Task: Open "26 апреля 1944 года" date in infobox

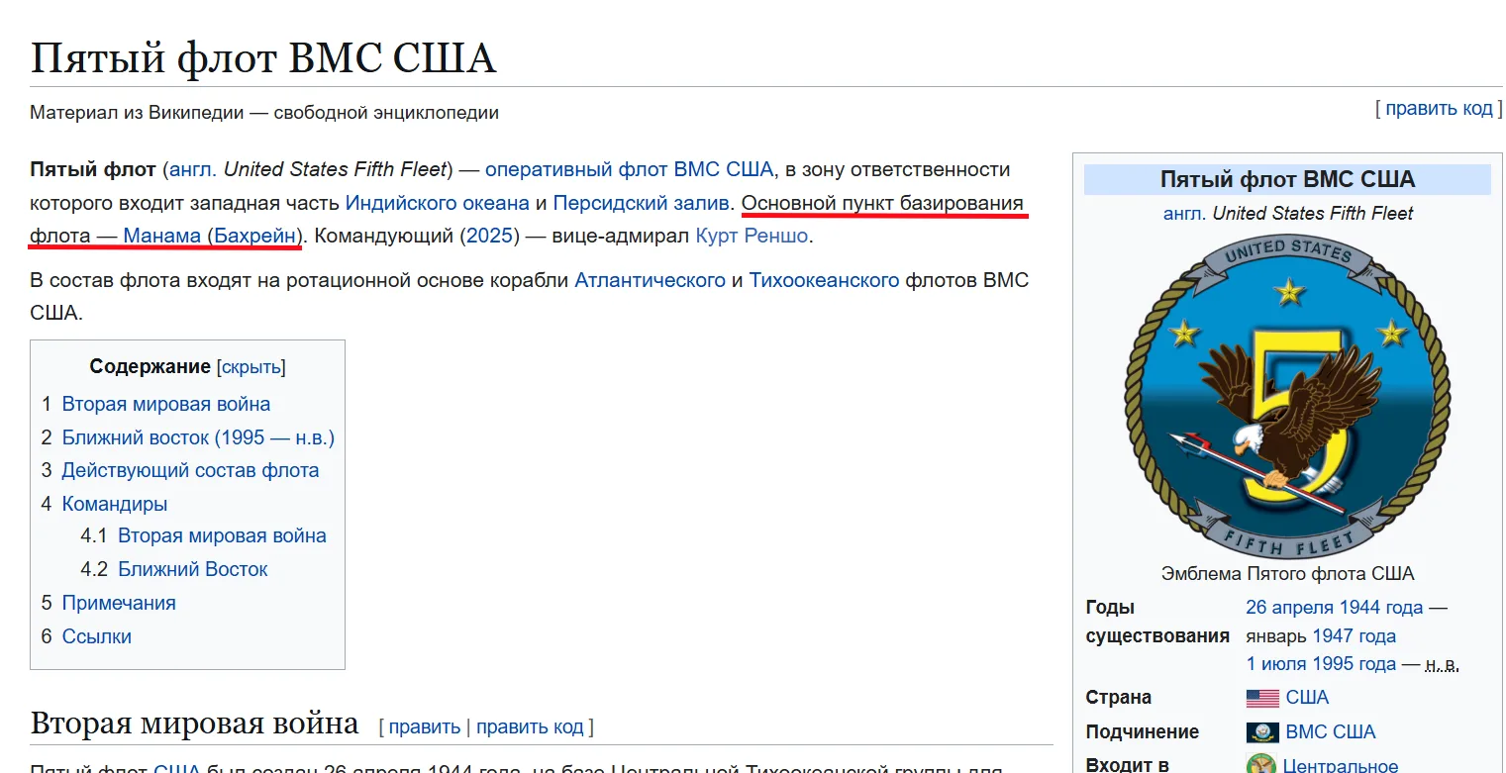Action: pos(1334,608)
